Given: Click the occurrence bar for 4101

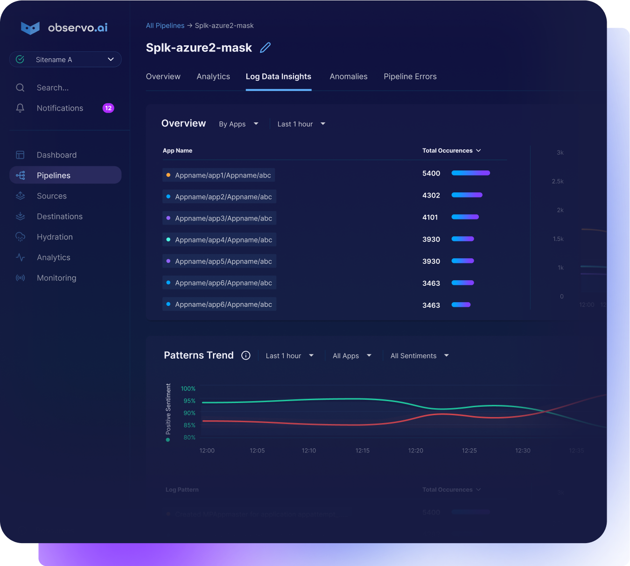Looking at the screenshot, I should click(x=465, y=217).
